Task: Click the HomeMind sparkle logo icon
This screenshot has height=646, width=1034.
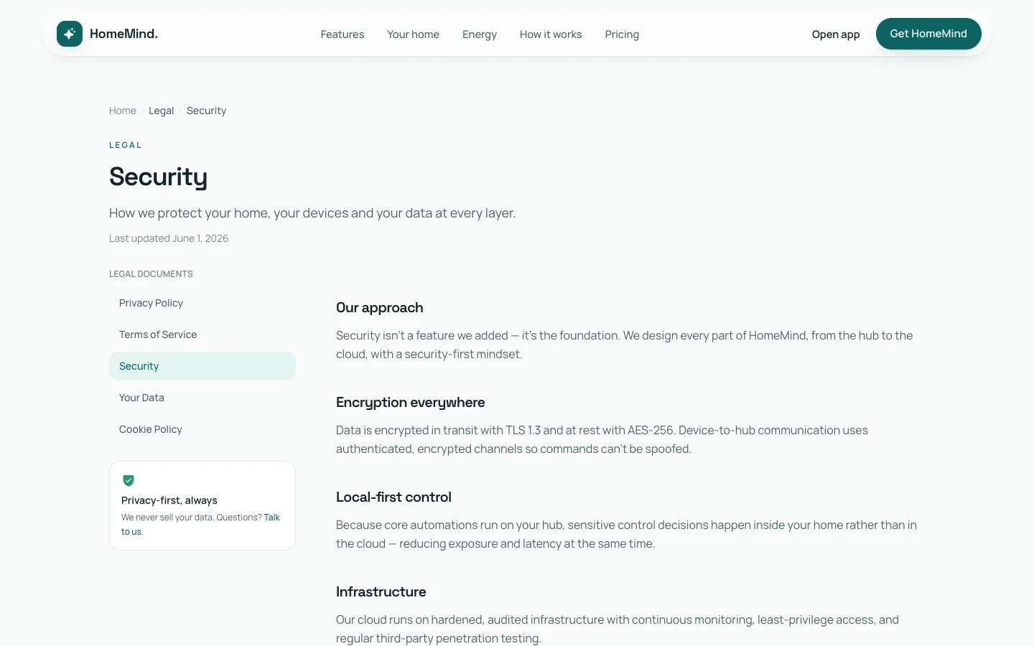Action: point(70,34)
